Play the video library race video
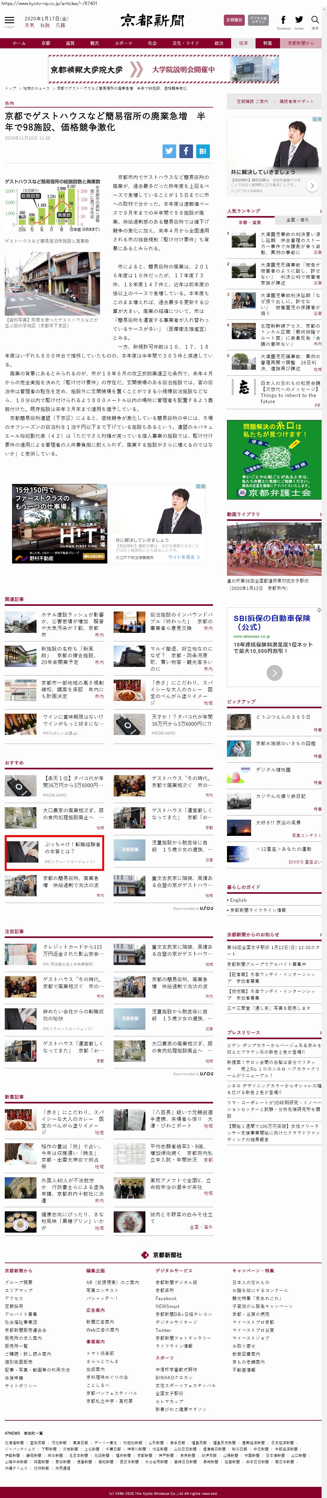 click(x=274, y=549)
